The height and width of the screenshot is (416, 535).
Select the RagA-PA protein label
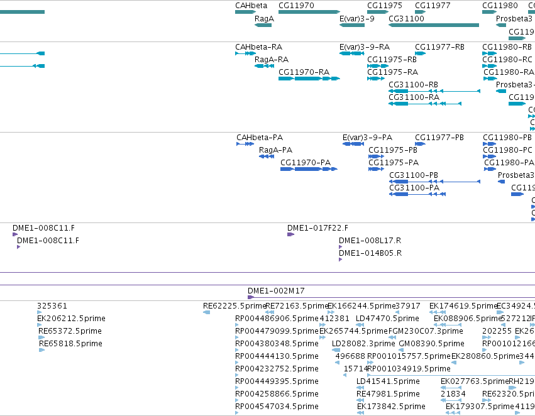[276, 150]
